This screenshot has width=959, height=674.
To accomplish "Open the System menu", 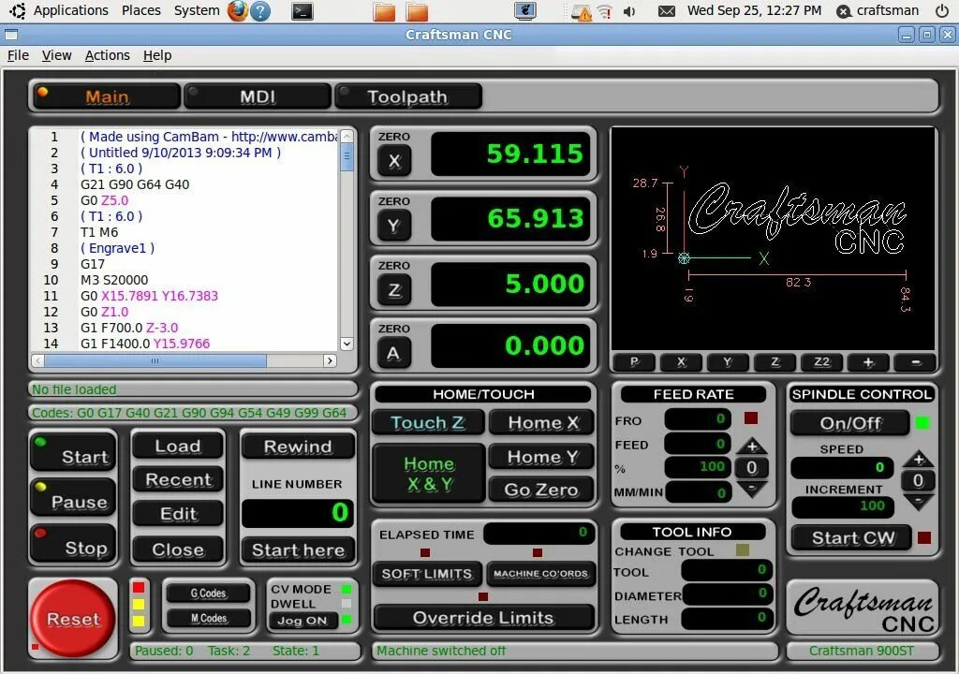I will tap(197, 10).
